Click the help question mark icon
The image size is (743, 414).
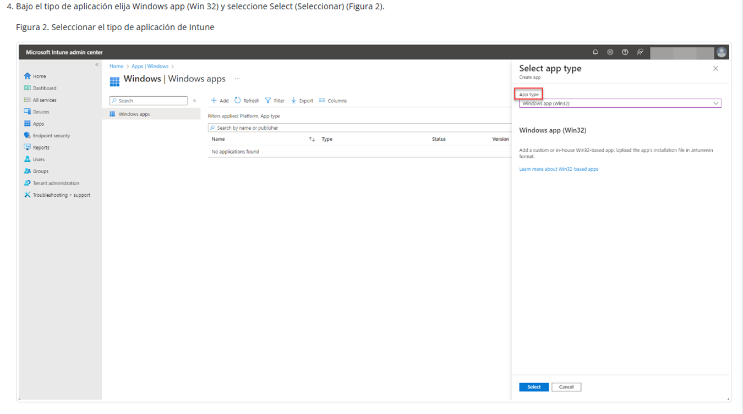click(x=625, y=52)
